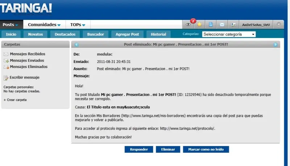
Task: Click the Escribir mensaje link
Action: 25,77
